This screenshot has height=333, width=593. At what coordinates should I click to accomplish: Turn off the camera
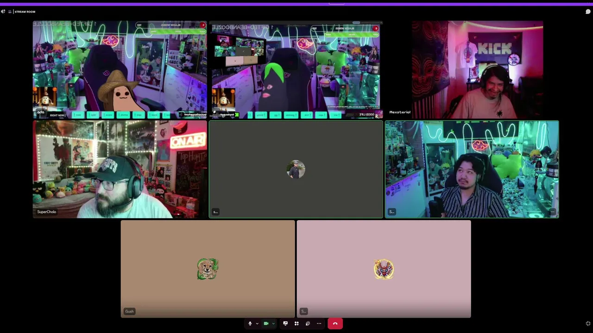click(266, 323)
